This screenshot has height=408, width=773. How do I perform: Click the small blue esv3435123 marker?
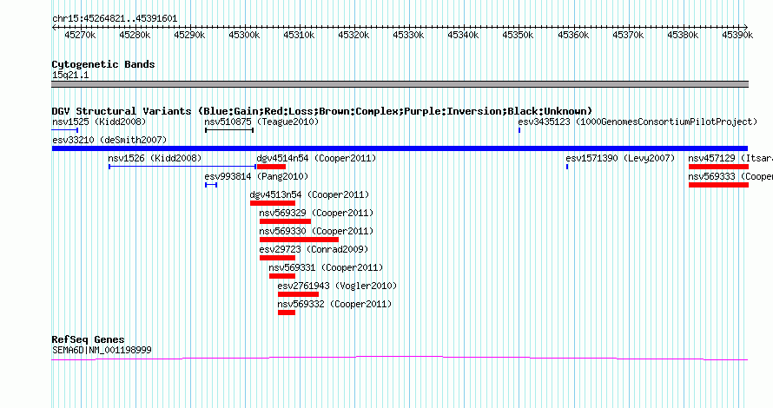pyautogui.click(x=519, y=130)
